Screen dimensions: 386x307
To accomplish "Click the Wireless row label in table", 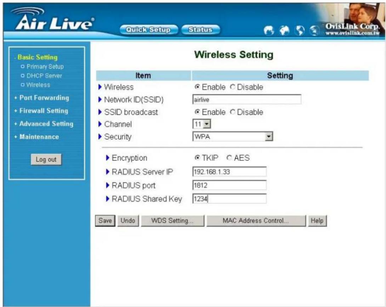I will click(119, 87).
